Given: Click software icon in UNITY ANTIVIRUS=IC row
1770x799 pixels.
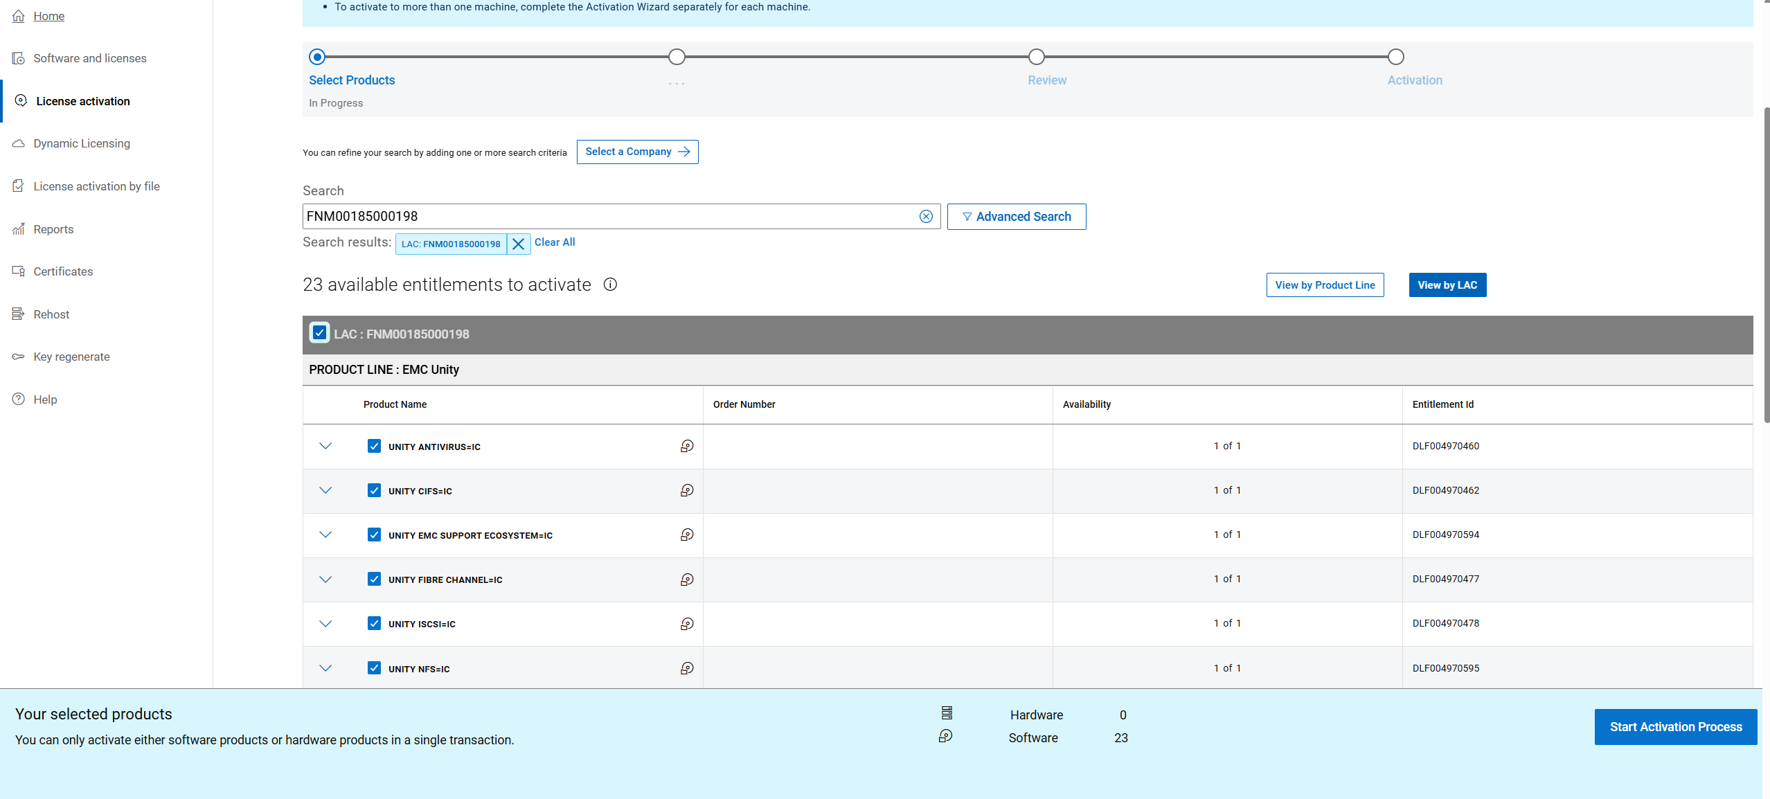Looking at the screenshot, I should [x=686, y=447].
